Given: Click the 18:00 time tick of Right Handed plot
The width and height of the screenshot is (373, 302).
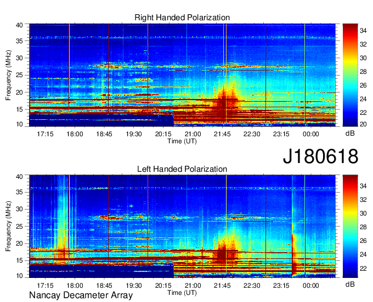Looking at the screenshot, I should click(x=75, y=134).
